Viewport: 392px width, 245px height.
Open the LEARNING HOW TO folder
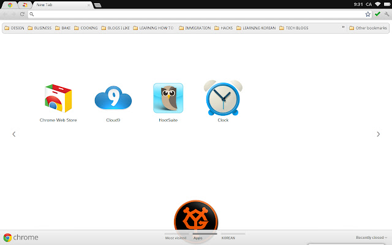click(x=153, y=28)
